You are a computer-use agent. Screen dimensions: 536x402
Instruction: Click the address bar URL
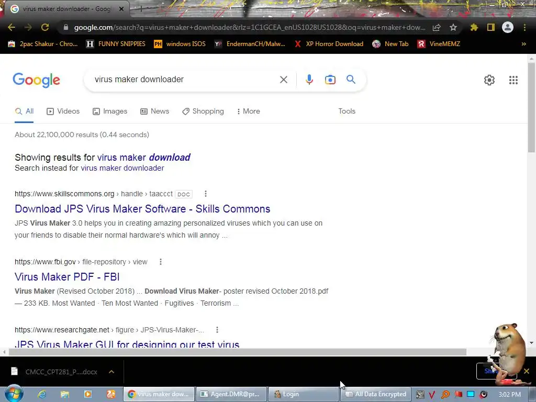[250, 27]
